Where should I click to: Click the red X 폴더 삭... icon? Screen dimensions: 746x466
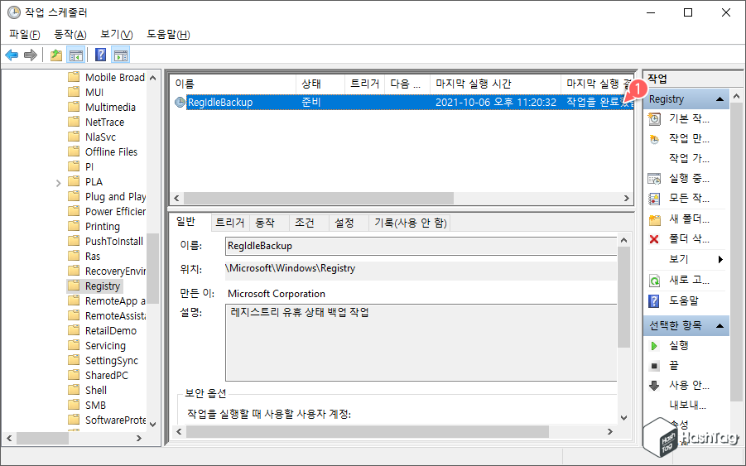point(654,239)
